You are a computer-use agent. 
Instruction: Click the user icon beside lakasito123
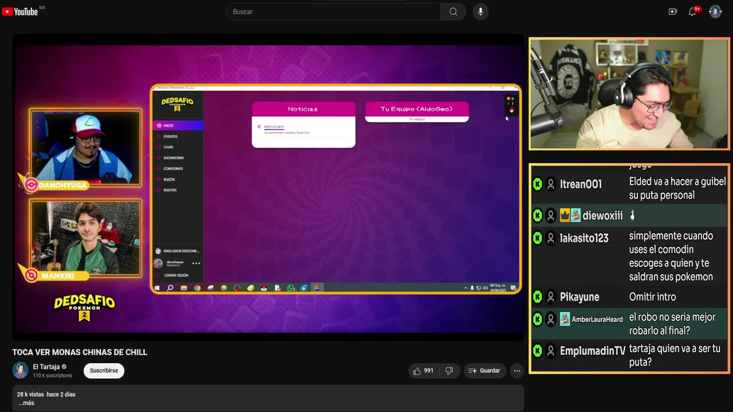[550, 238]
